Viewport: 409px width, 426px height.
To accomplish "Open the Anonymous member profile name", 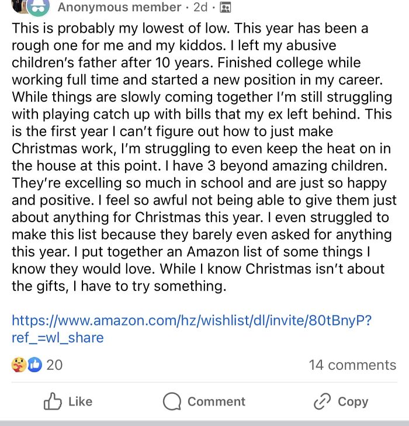I will 119,8.
